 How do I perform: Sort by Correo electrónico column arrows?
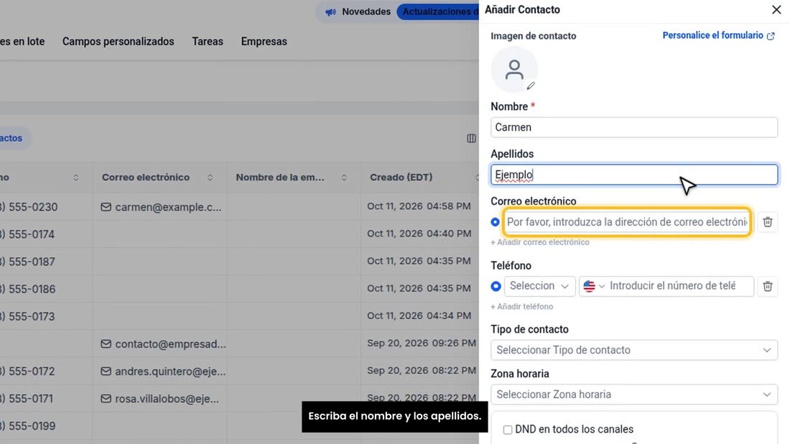210,177
